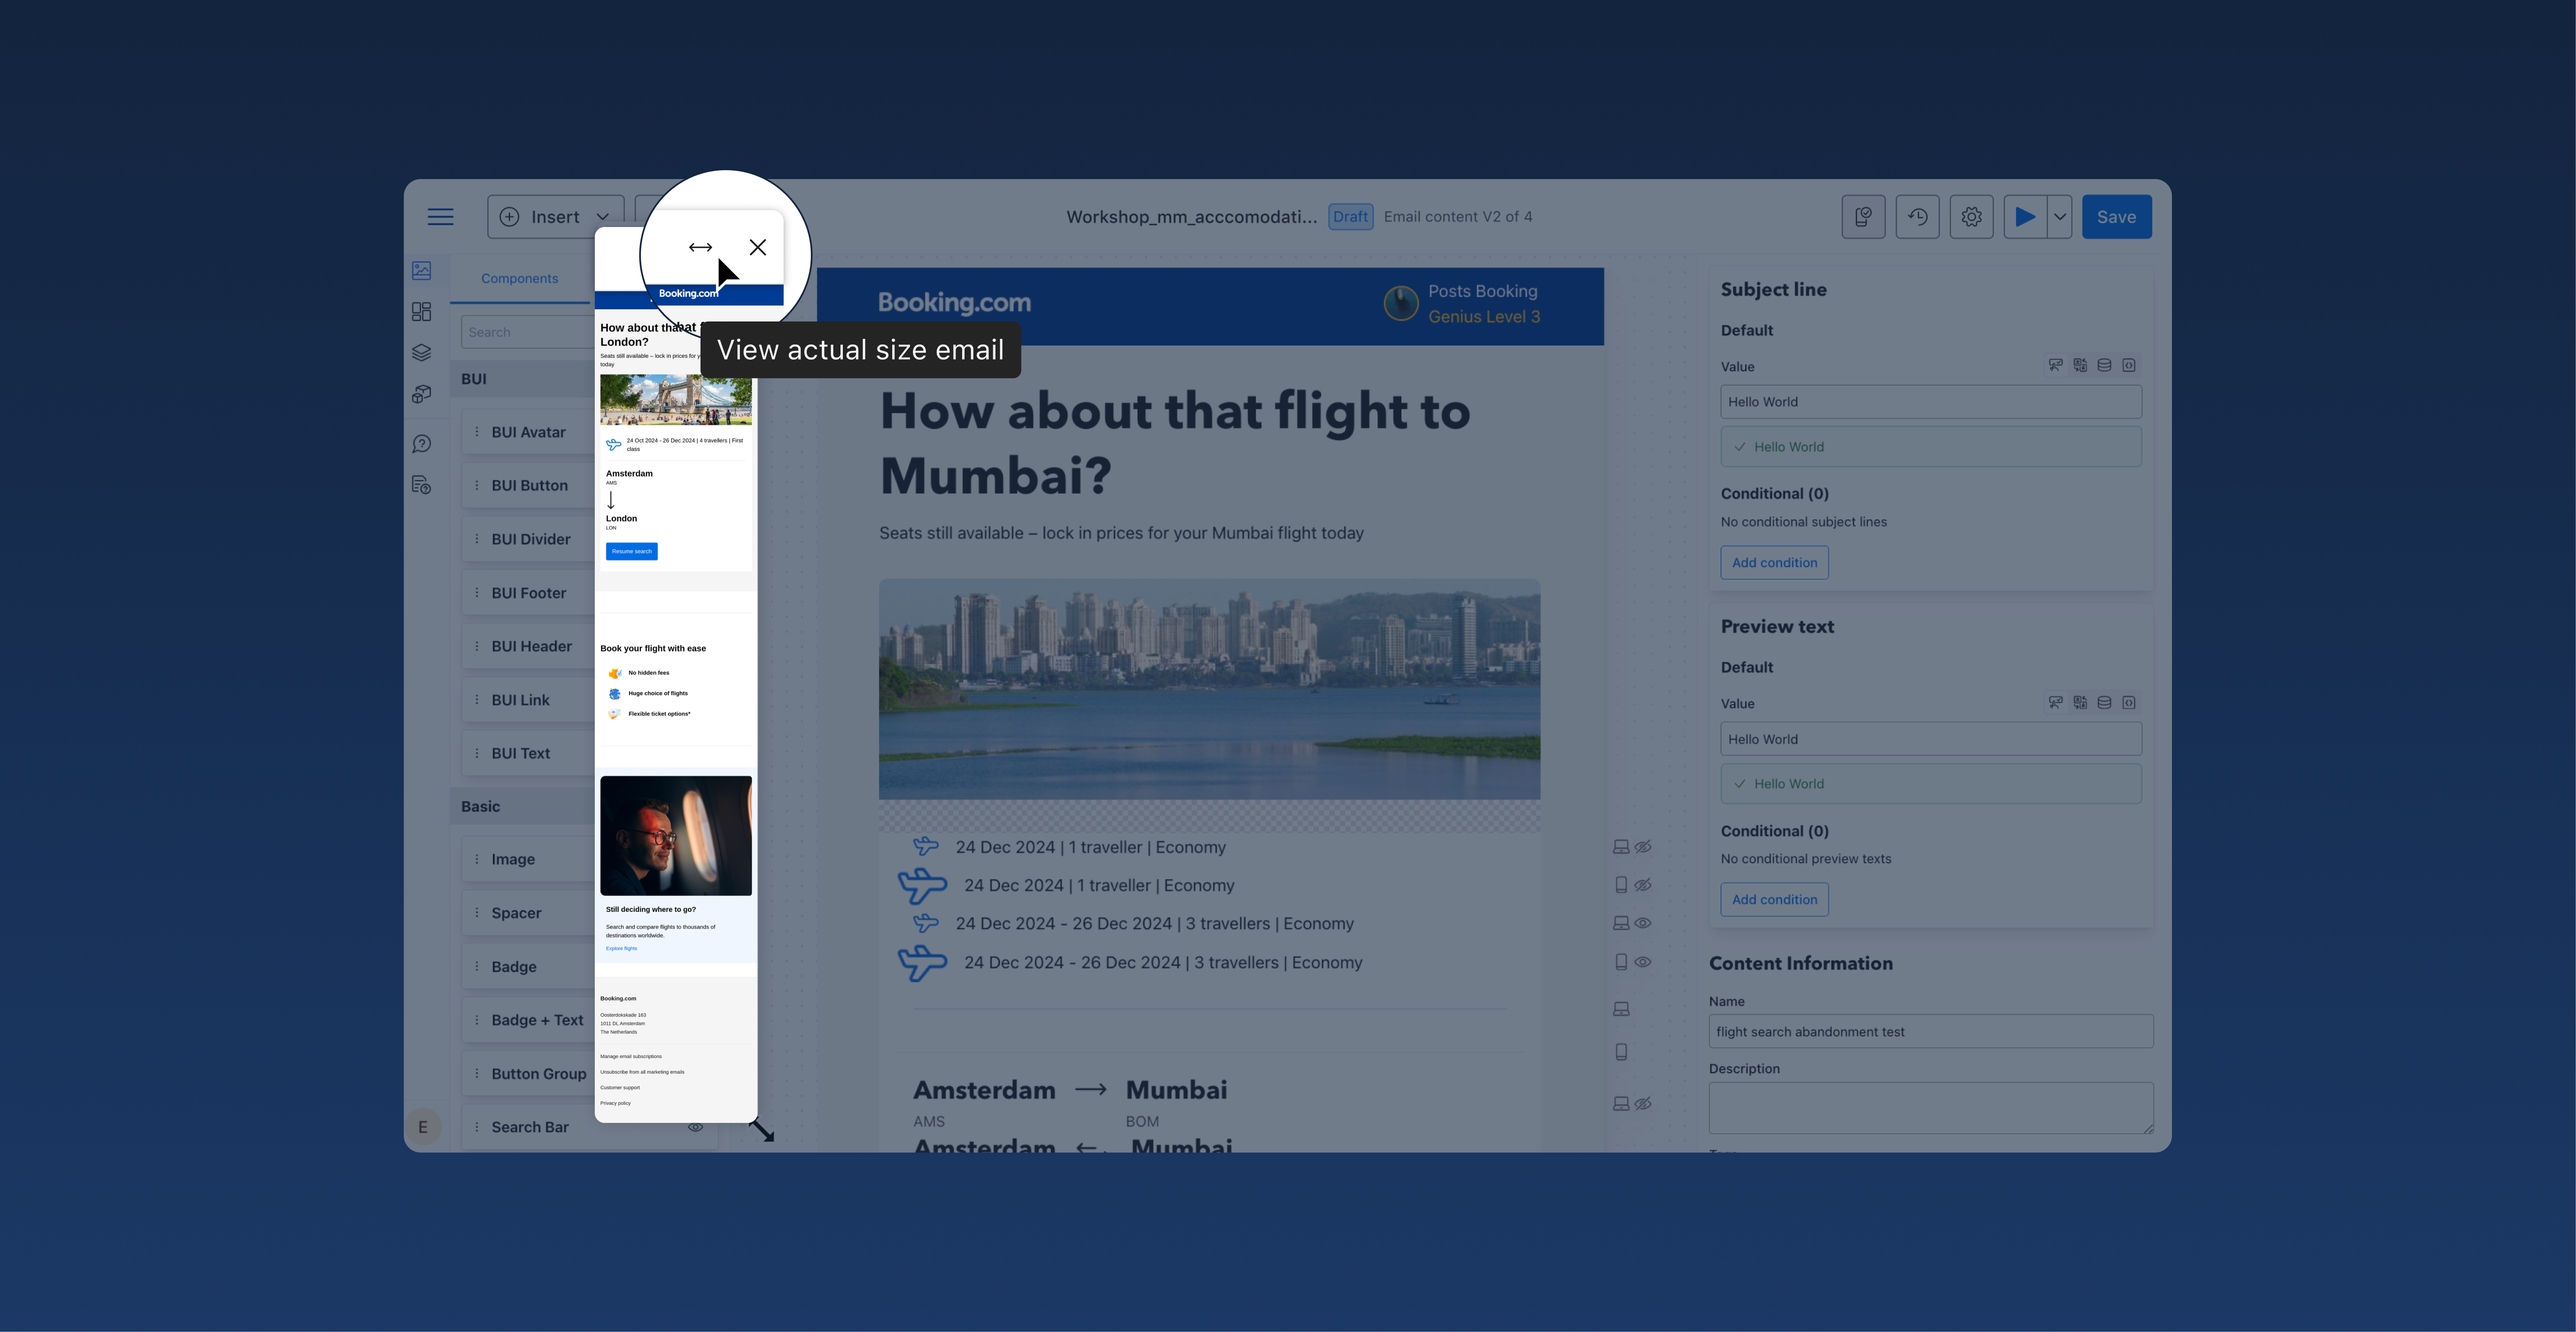Viewport: 2576px width, 1332px height.
Task: Click the Subject line database icon
Action: click(x=2104, y=365)
